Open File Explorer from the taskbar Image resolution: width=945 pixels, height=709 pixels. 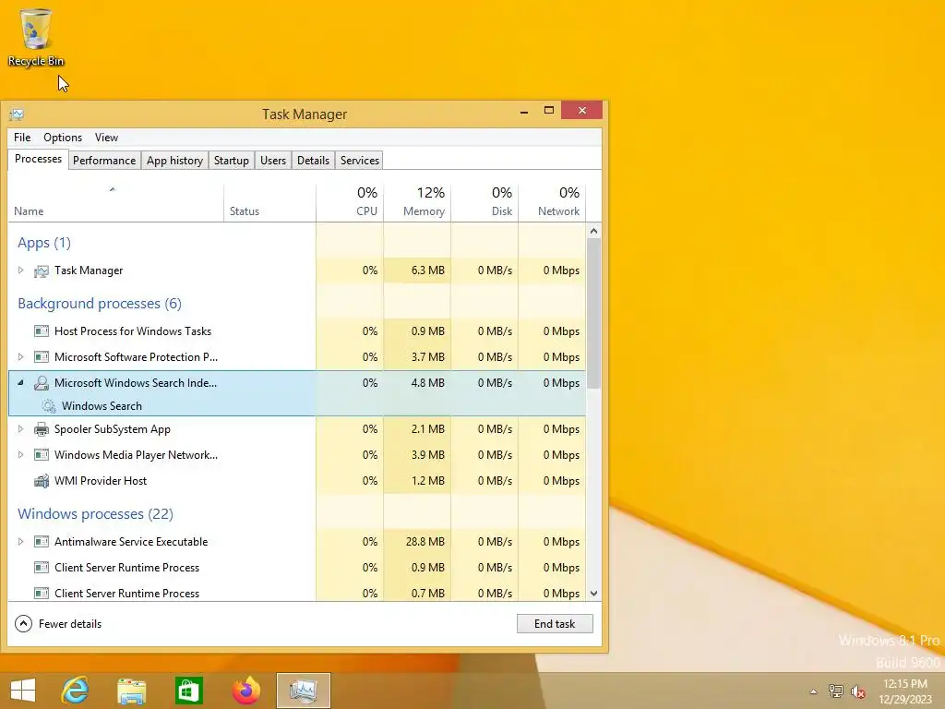click(131, 691)
